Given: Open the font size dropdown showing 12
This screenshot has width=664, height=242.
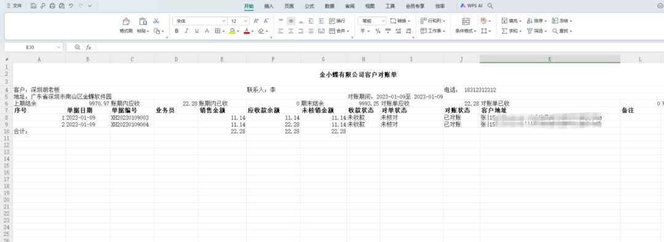Looking at the screenshot, I should pos(239,21).
